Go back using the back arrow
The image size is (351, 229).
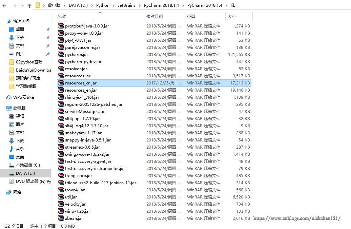(x=4, y=6)
